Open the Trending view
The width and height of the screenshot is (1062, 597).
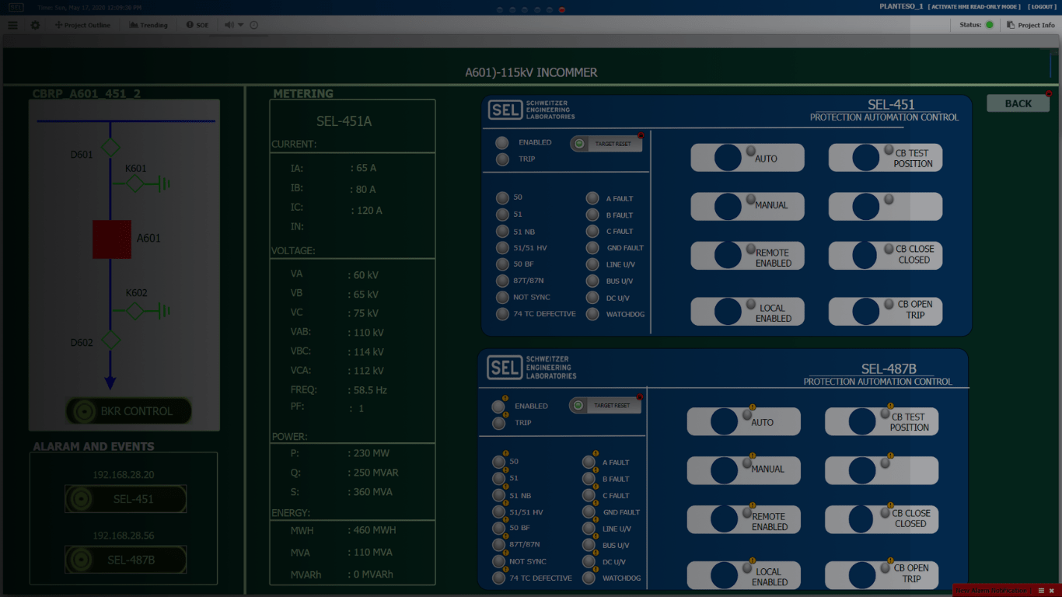(148, 25)
